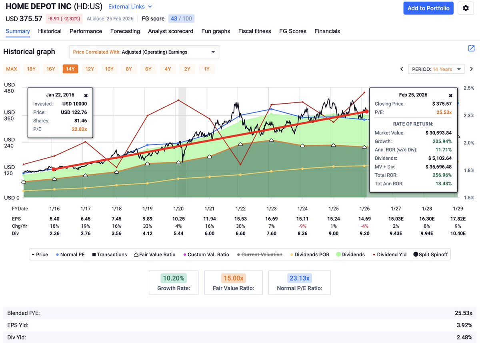Select the 14Y time range
This screenshot has width=480, height=343.
click(x=70, y=69)
